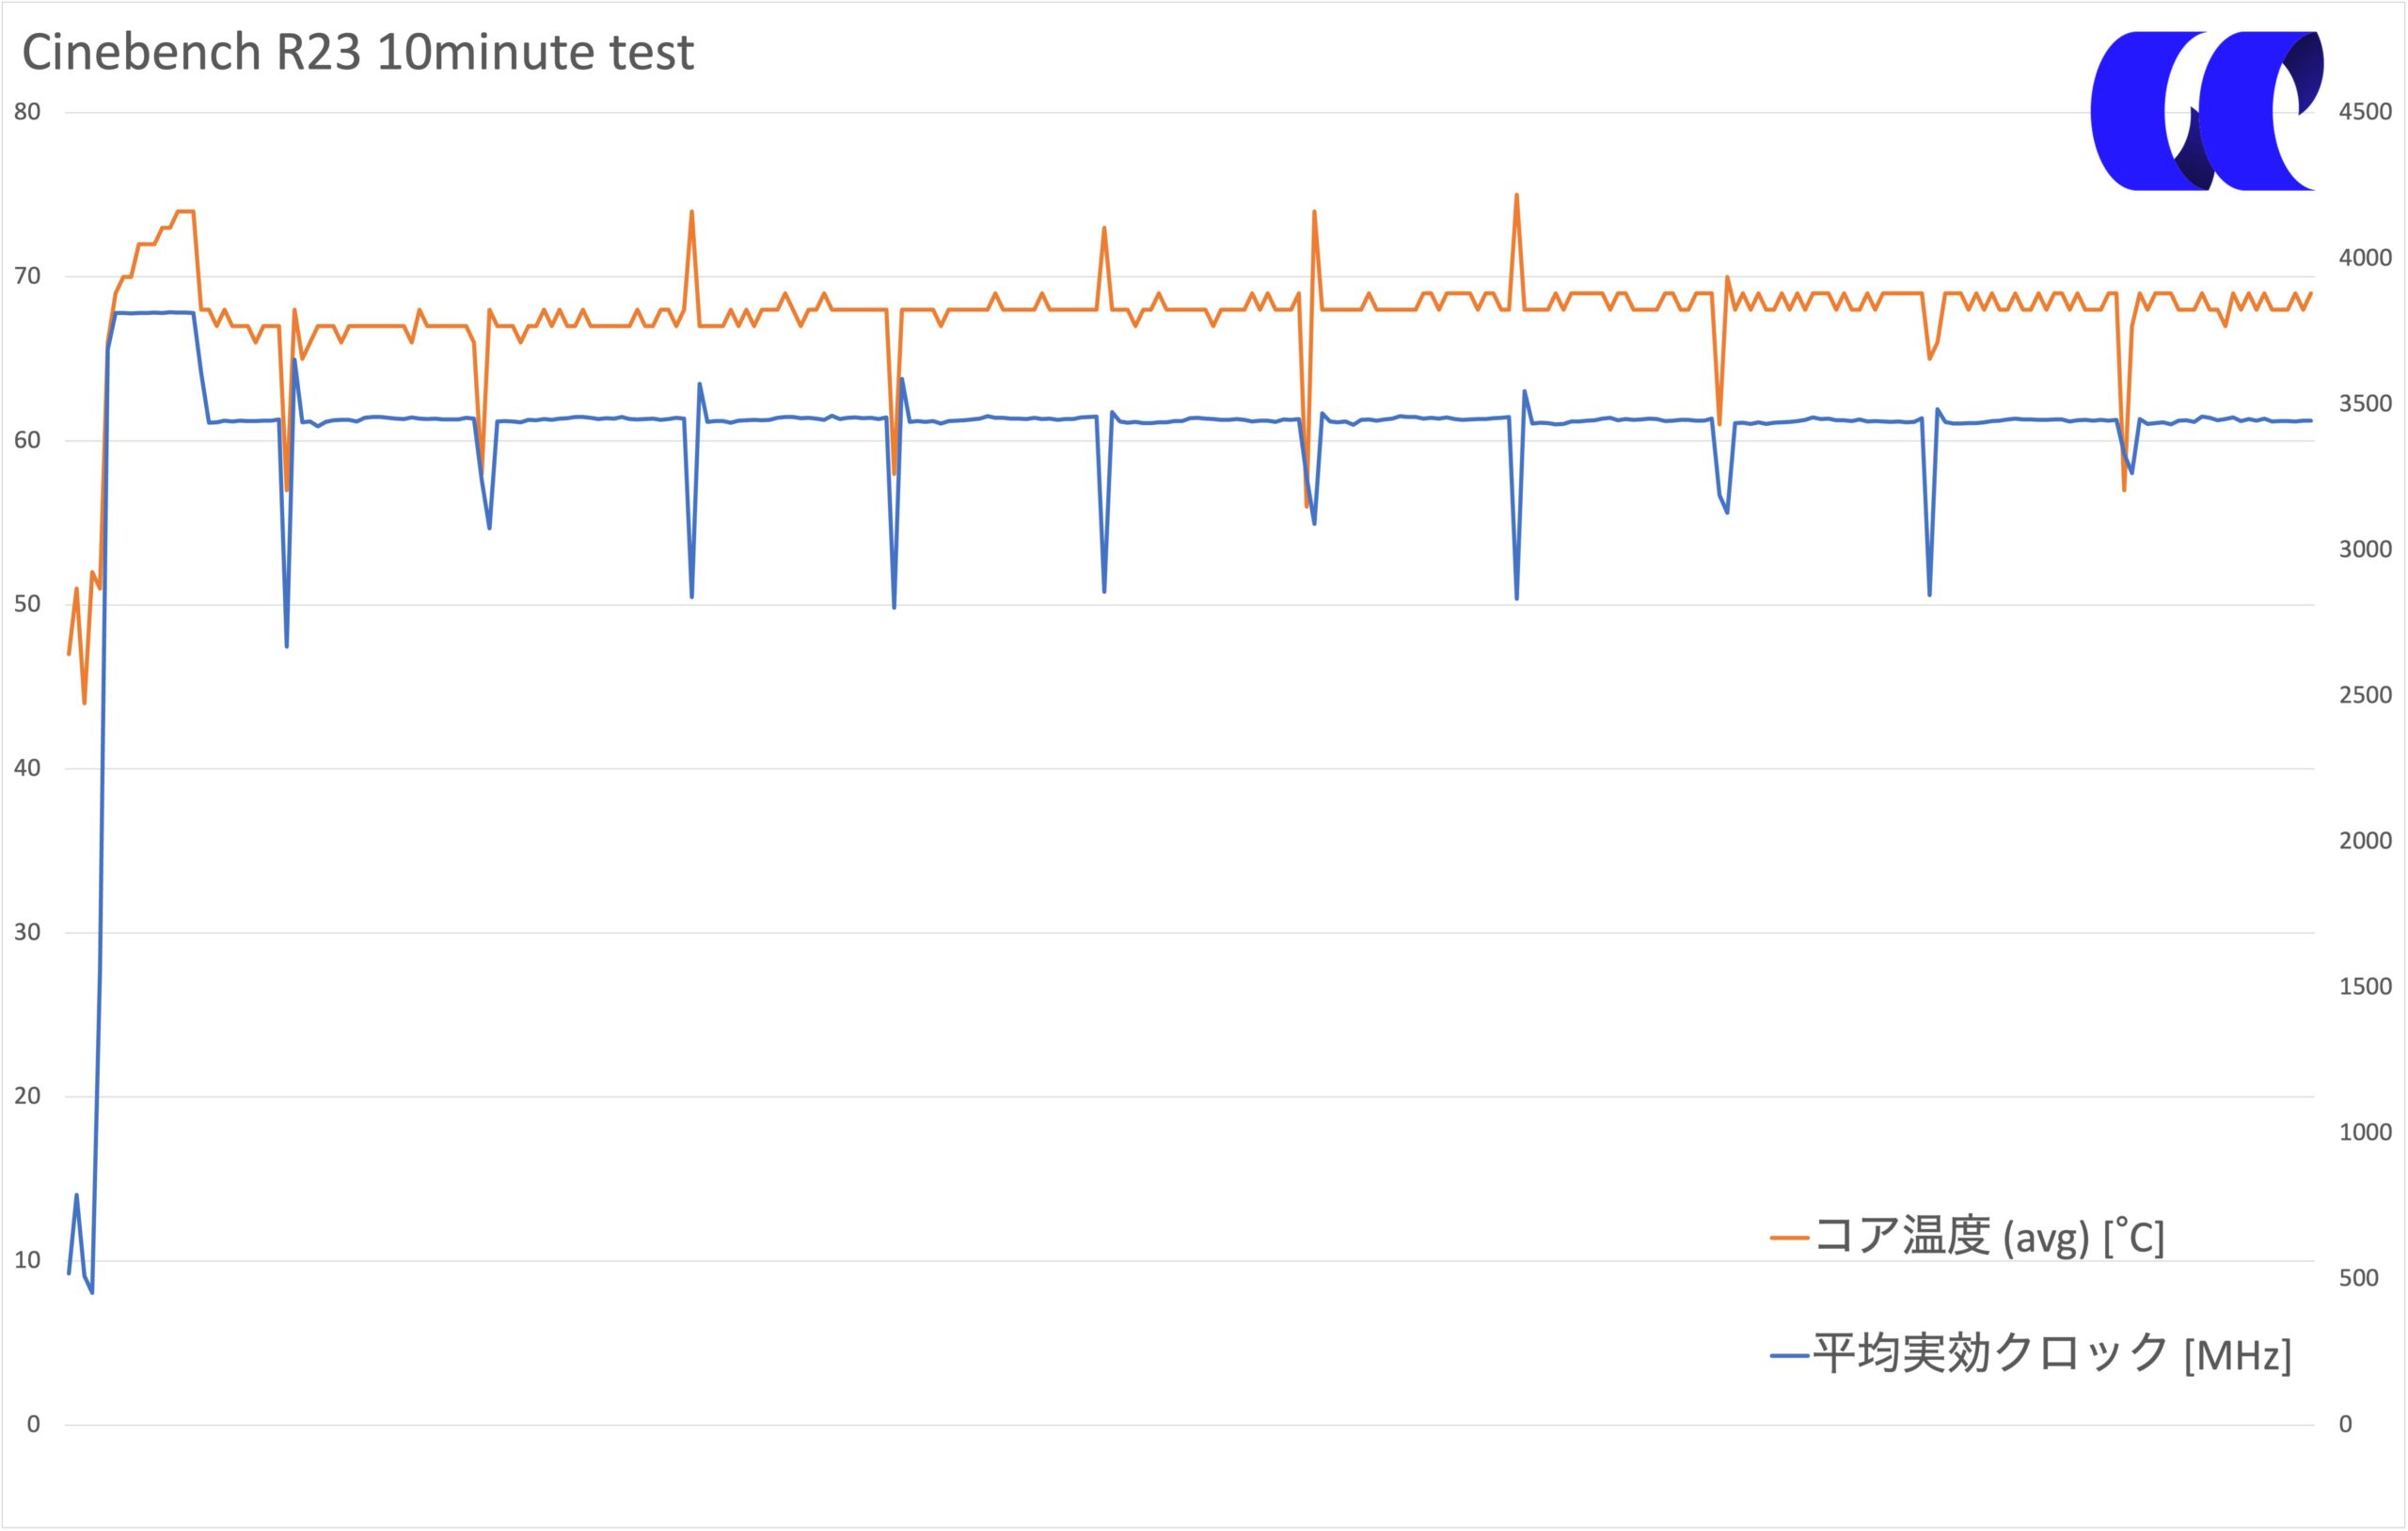Click the 3000 label on the right axis

point(2365,549)
